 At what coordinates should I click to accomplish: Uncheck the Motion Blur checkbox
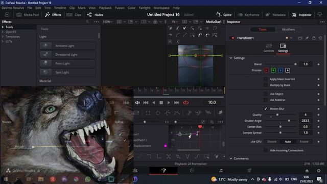pos(266,109)
